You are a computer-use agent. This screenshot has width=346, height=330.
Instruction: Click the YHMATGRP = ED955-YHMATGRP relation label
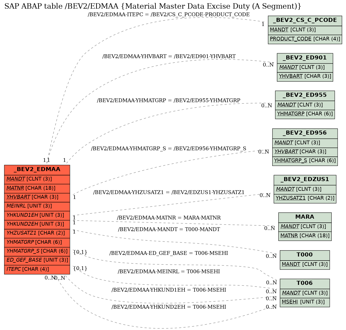(169, 101)
